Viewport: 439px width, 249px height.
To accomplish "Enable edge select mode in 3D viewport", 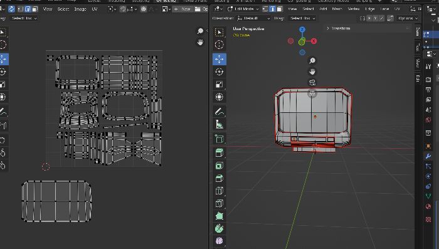I will click(x=272, y=9).
